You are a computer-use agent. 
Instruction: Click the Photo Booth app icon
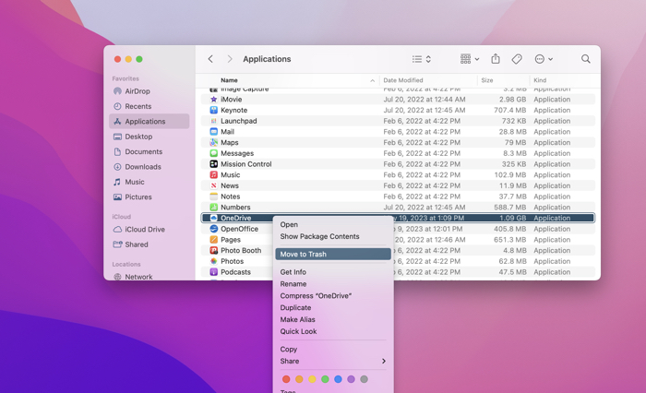[214, 250]
